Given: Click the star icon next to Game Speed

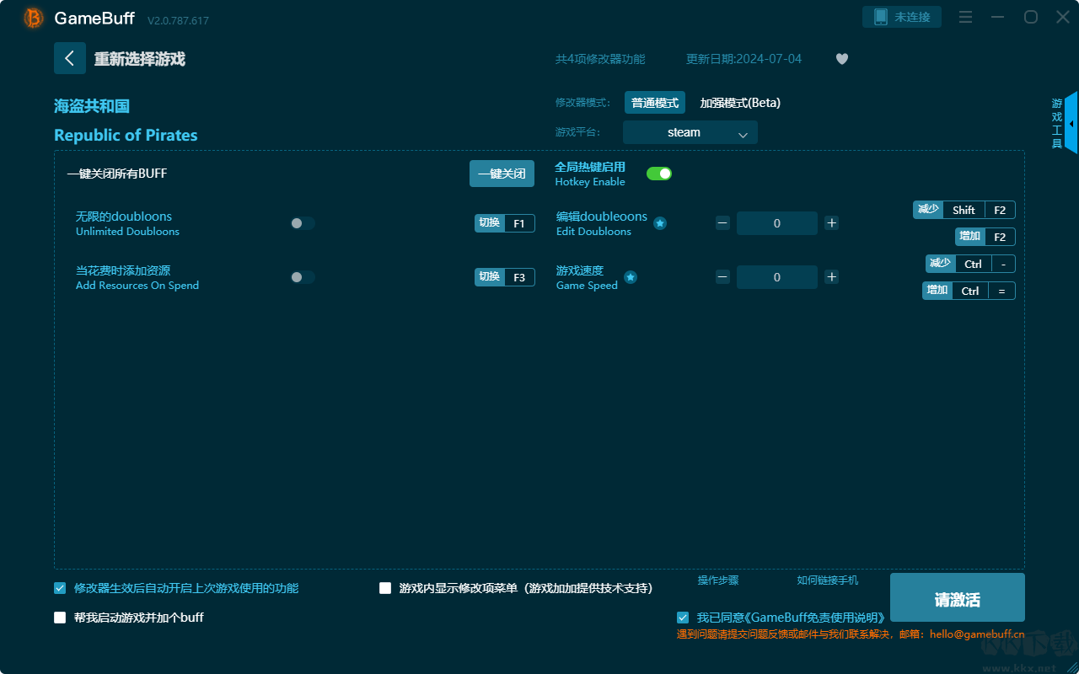Looking at the screenshot, I should click(631, 277).
